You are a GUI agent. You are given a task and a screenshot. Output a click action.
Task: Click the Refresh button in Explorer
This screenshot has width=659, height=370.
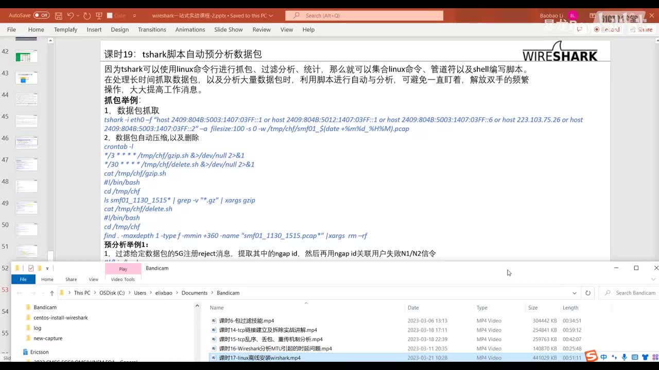[x=588, y=293]
